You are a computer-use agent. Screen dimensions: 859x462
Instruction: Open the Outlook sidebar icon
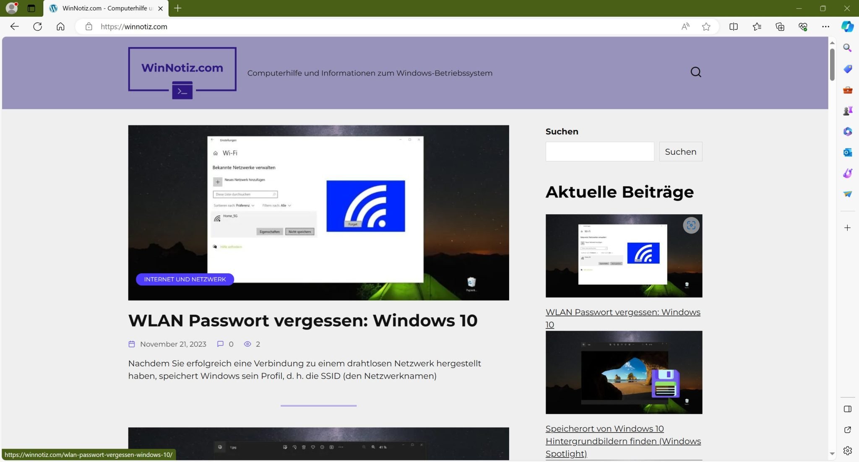(847, 152)
